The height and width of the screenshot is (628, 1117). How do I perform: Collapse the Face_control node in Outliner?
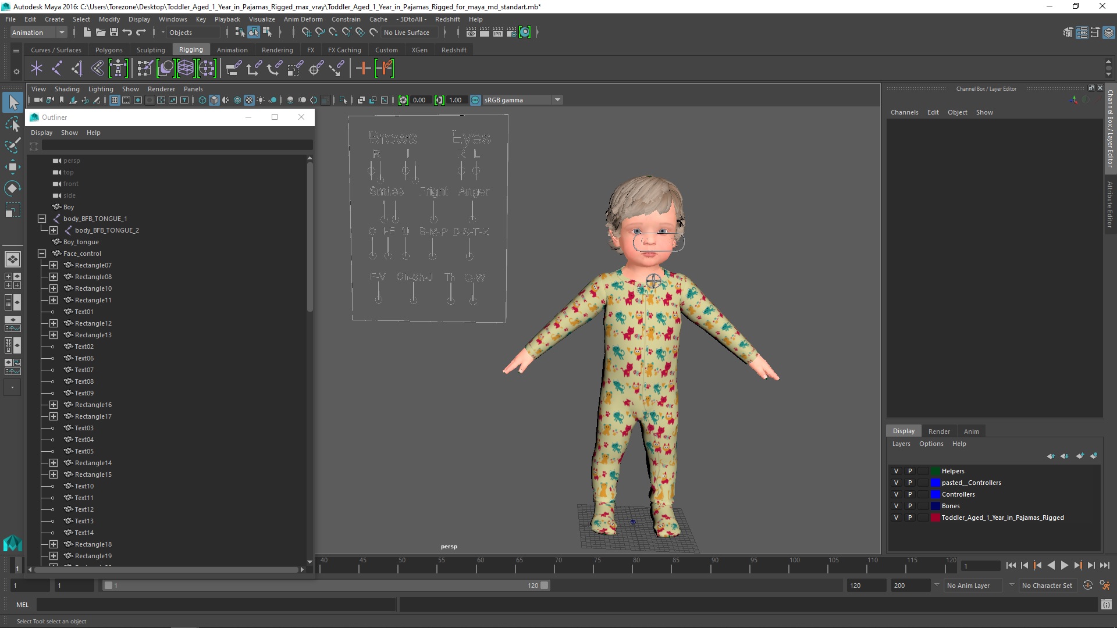(x=42, y=254)
